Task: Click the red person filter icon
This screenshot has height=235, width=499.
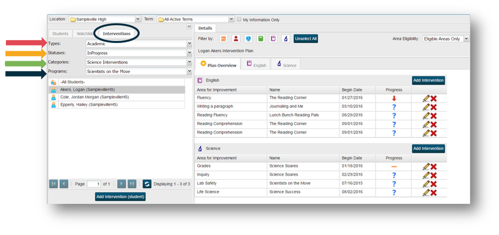Action: click(235, 38)
